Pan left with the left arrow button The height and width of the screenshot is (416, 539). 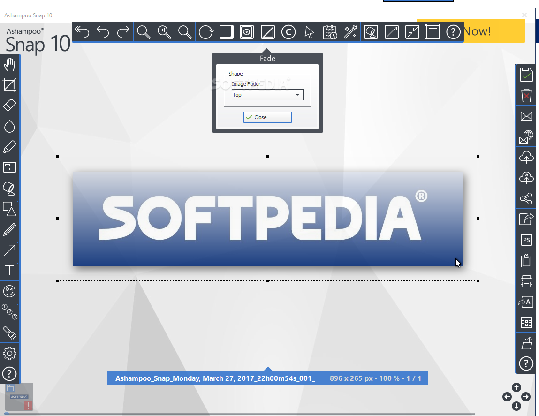[x=507, y=397]
